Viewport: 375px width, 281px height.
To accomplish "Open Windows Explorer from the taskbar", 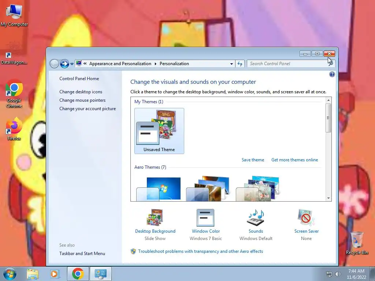I will point(33,274).
